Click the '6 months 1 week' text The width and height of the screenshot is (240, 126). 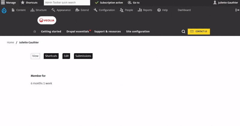coord(41,83)
